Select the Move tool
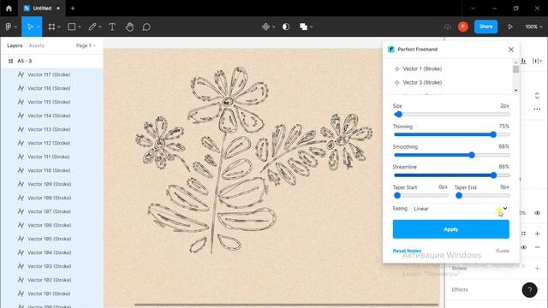Image resolution: width=548 pixels, height=308 pixels. (x=30, y=27)
